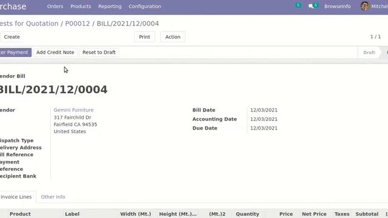Viewport: 388px width, 218px height.
Task: Sort by the Quantity column header
Action: tap(247, 214)
